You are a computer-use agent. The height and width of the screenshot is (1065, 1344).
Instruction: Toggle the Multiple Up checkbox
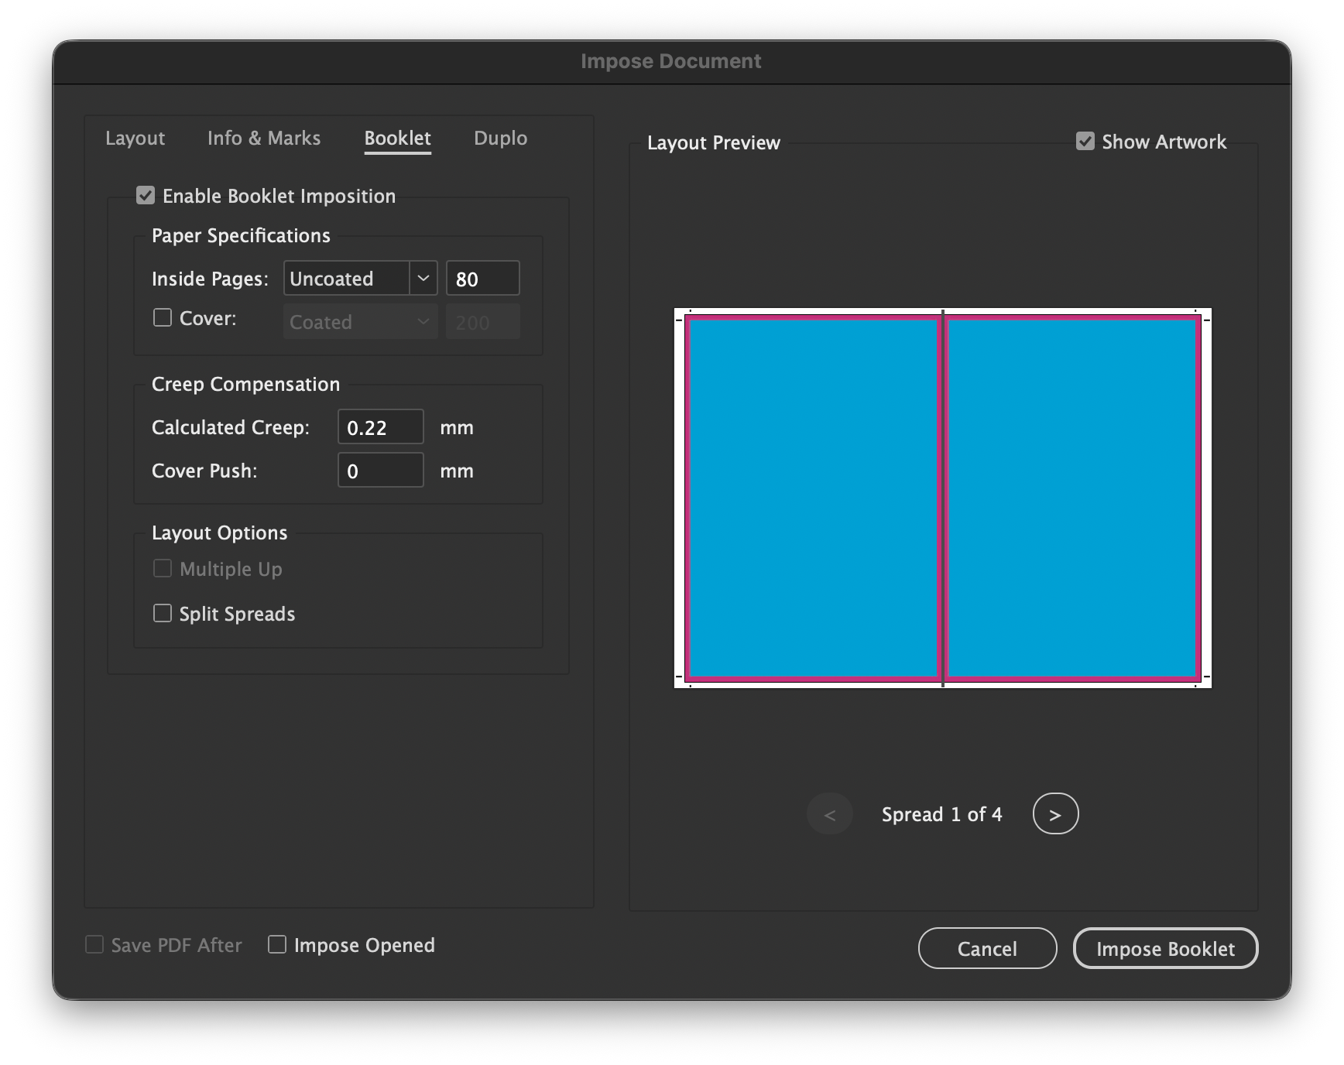pyautogui.click(x=163, y=568)
